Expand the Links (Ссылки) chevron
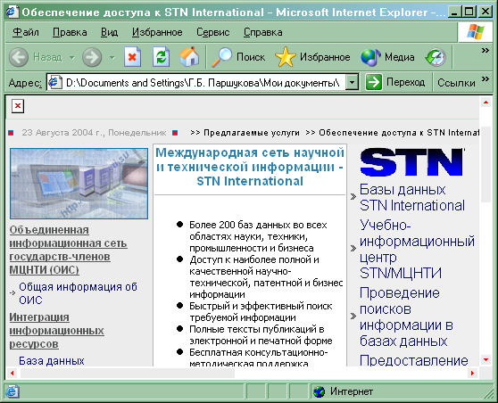Viewport: 498px width, 403px height. pos(485,78)
